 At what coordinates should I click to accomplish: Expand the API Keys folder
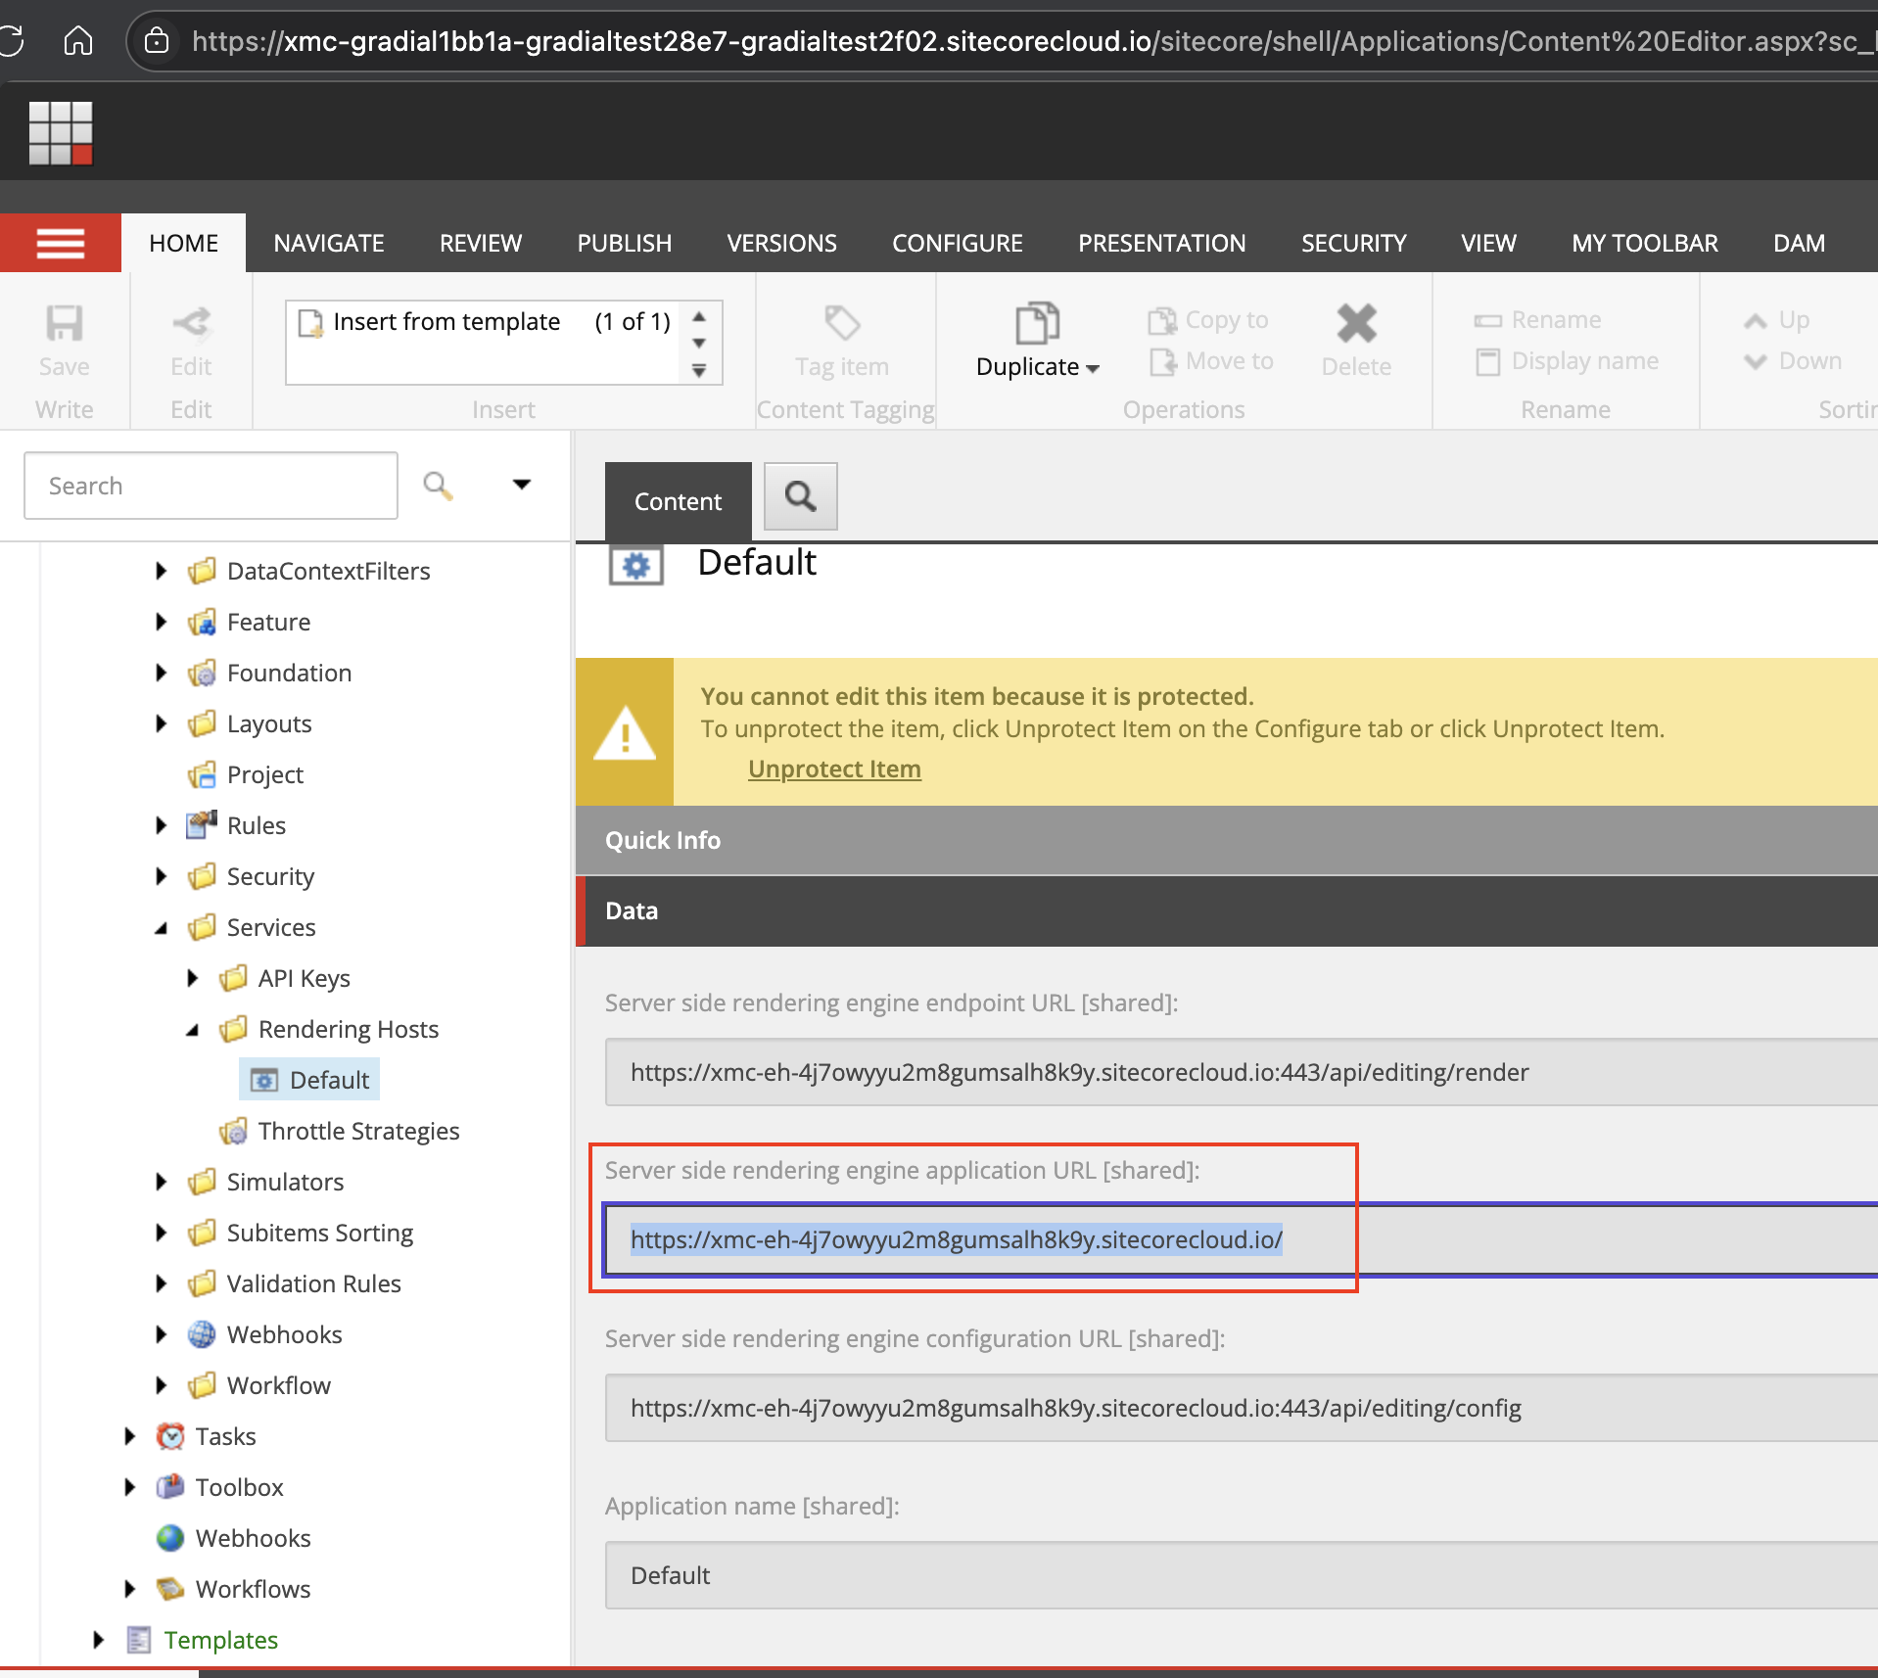(193, 978)
